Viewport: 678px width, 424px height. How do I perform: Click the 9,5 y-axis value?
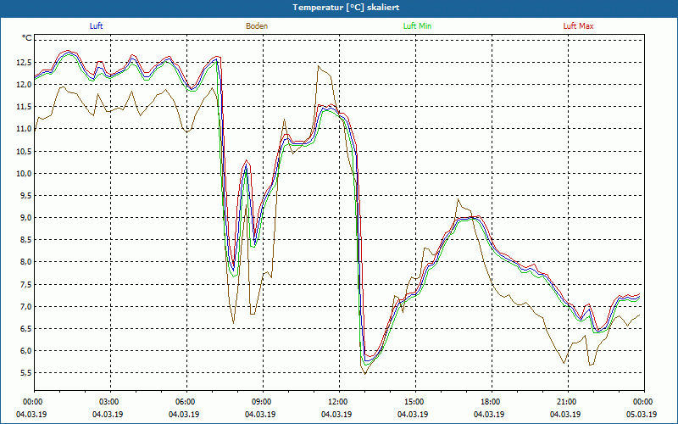coord(25,196)
